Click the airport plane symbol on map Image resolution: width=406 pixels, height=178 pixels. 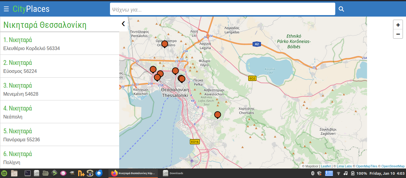click(192, 161)
